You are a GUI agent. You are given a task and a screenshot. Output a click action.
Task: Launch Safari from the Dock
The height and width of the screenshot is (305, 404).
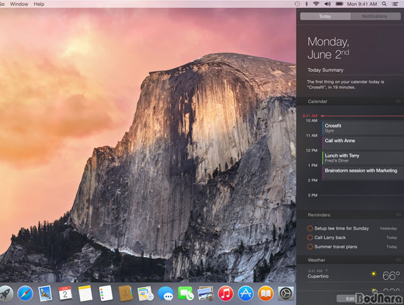tap(26, 294)
